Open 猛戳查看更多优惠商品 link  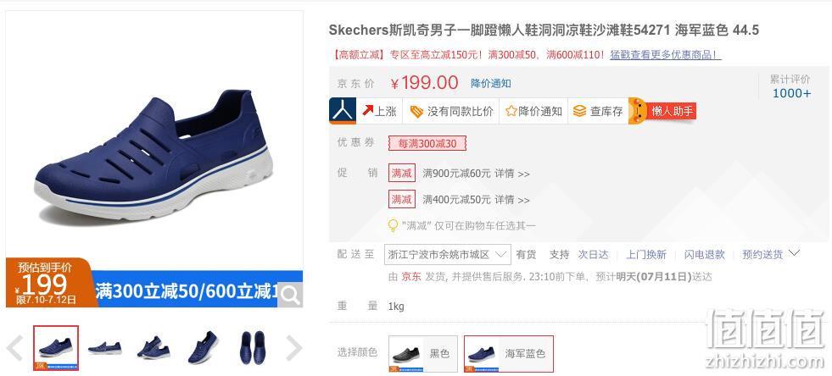tap(666, 54)
